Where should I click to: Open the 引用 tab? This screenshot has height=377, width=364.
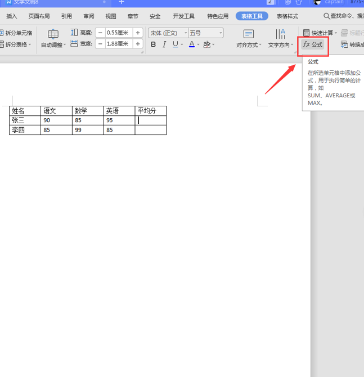(66, 16)
